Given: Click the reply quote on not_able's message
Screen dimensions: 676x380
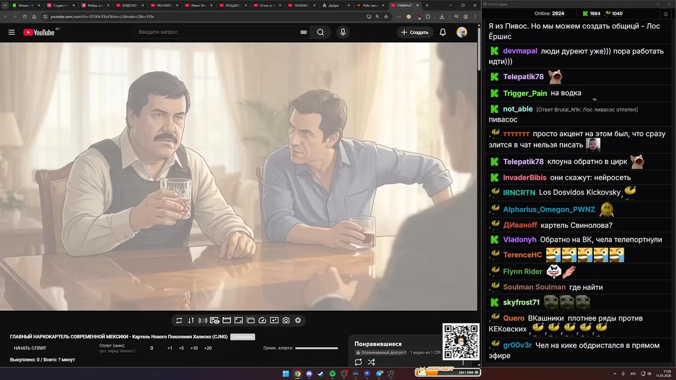Looking at the screenshot, I should (587, 110).
